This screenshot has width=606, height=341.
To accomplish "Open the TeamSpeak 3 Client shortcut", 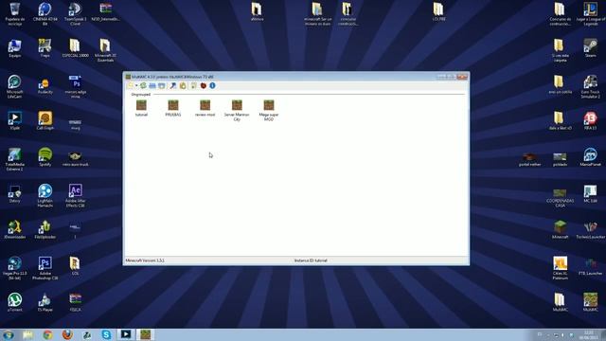I will 76,13.
